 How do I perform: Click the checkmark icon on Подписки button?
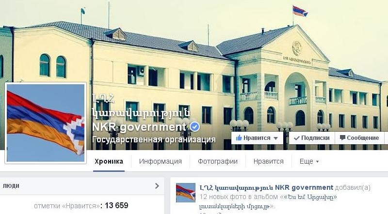click(x=297, y=138)
